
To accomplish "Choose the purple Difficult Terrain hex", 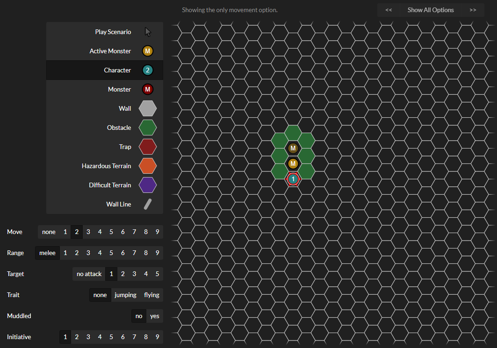I will point(148,185).
